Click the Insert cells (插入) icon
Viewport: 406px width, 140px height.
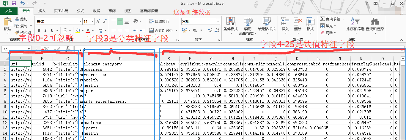point(285,22)
